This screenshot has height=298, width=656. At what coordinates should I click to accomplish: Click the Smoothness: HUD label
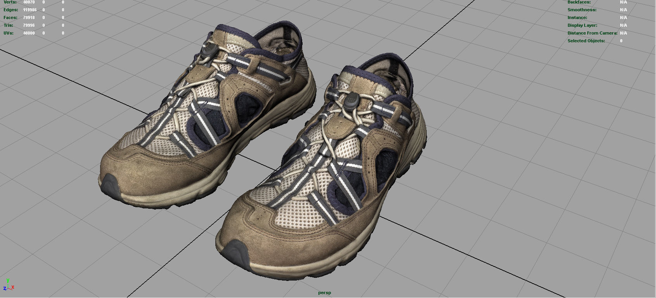point(582,10)
